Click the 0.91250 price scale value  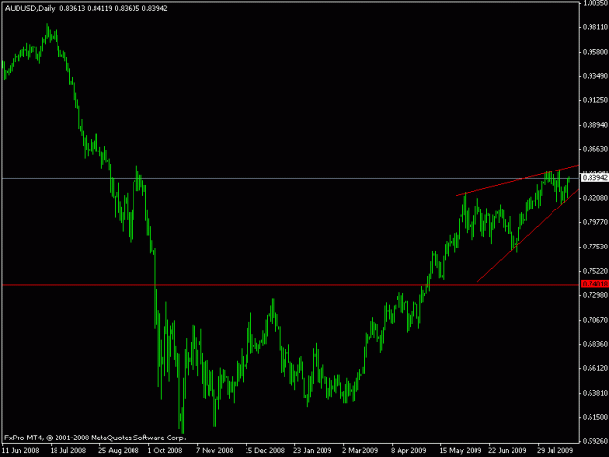pyautogui.click(x=595, y=100)
